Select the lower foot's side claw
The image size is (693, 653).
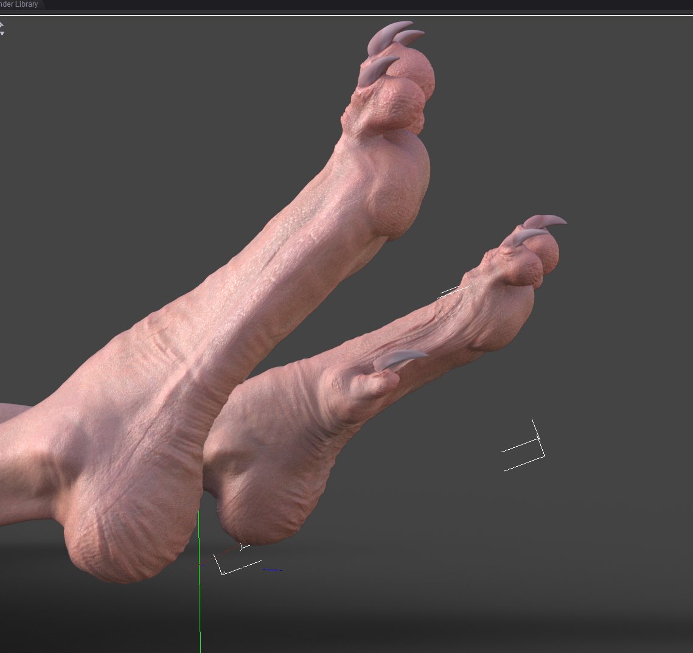click(400, 360)
